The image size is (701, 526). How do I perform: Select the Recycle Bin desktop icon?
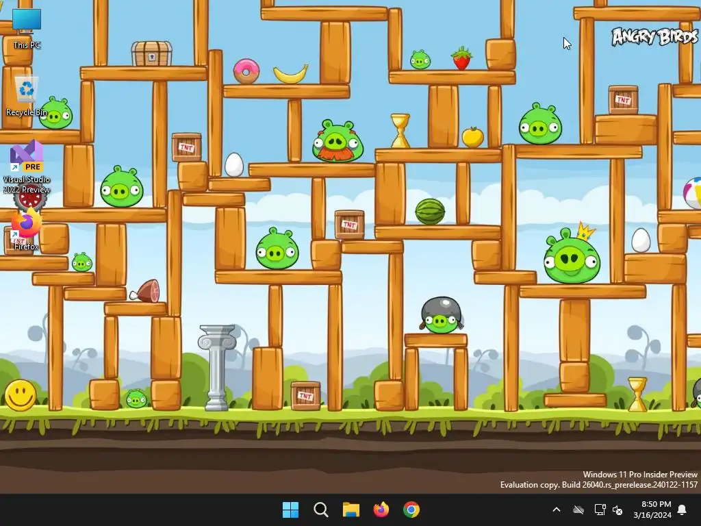pyautogui.click(x=27, y=96)
